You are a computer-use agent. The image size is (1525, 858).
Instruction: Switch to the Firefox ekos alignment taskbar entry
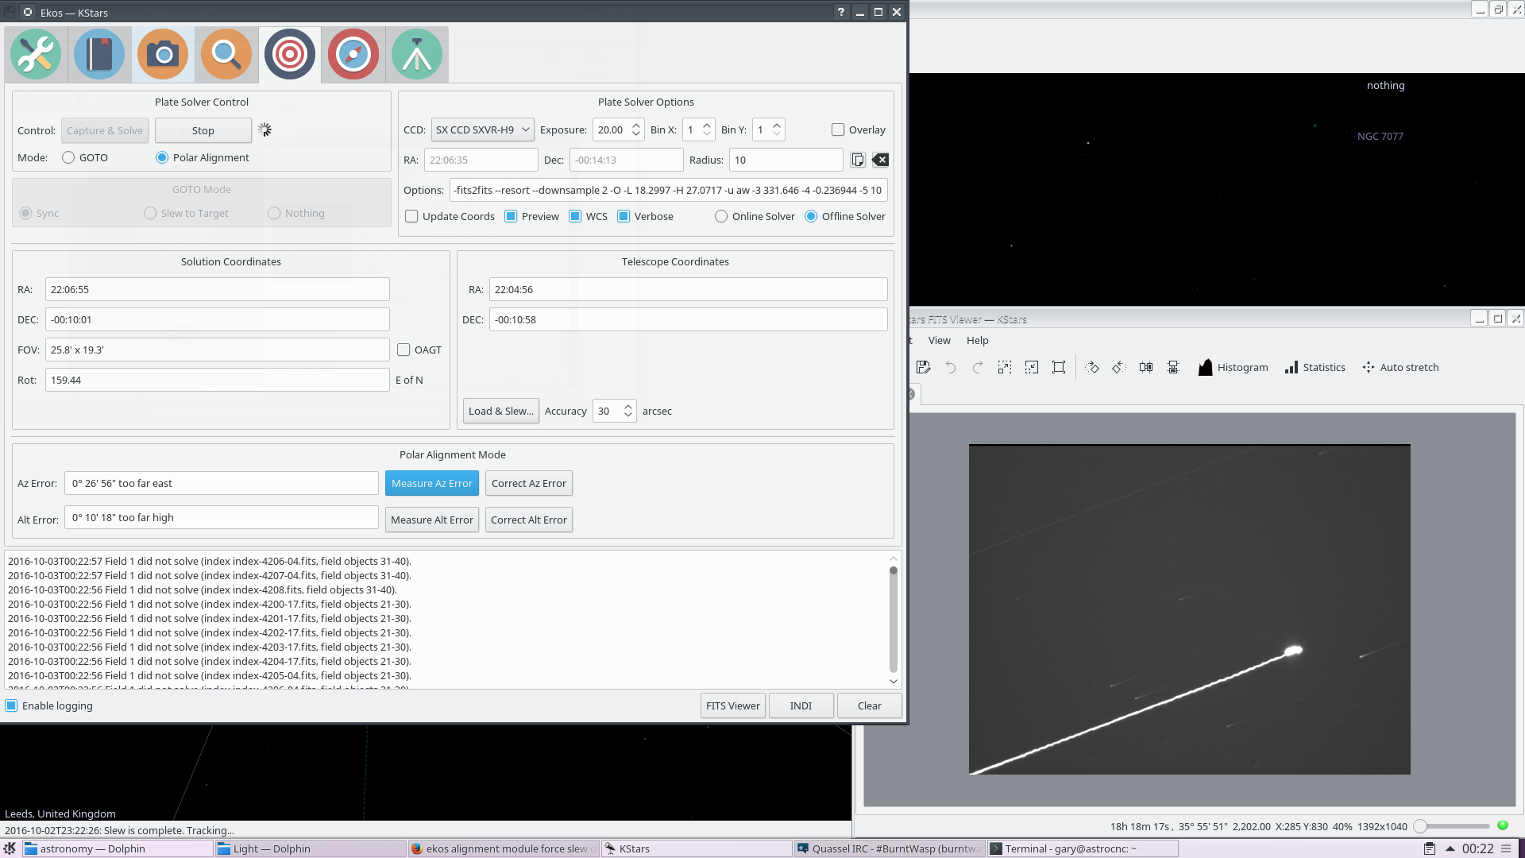click(x=503, y=848)
